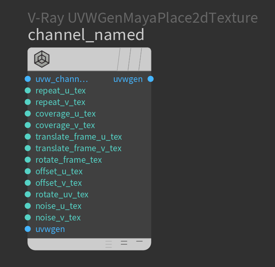Screen dimensions: 275x267
Task: Click the noise_v_tex input connector
Action: [x=28, y=217]
